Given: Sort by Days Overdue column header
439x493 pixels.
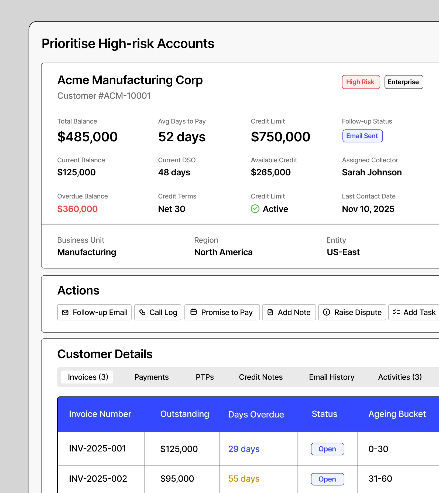Looking at the screenshot, I should 256,414.
